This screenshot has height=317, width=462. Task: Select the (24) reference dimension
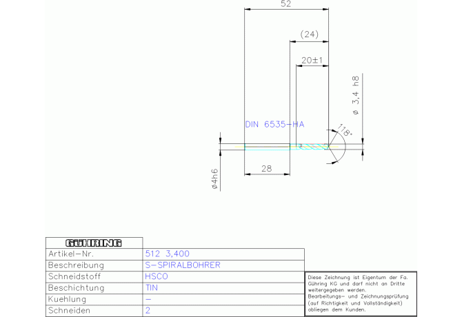pos(309,34)
